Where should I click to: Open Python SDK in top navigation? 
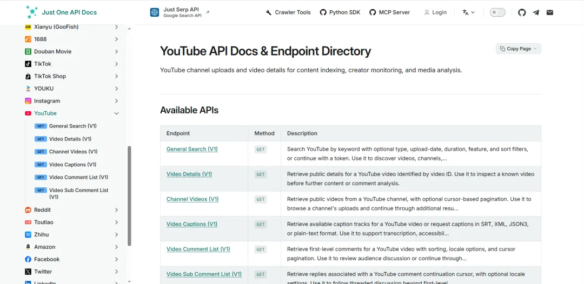point(340,12)
